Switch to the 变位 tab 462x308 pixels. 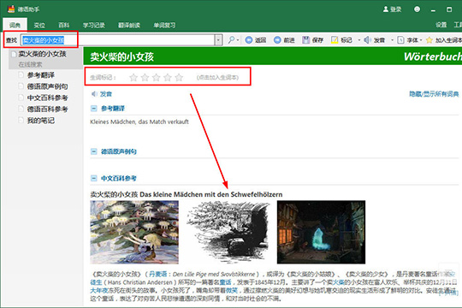pos(39,26)
